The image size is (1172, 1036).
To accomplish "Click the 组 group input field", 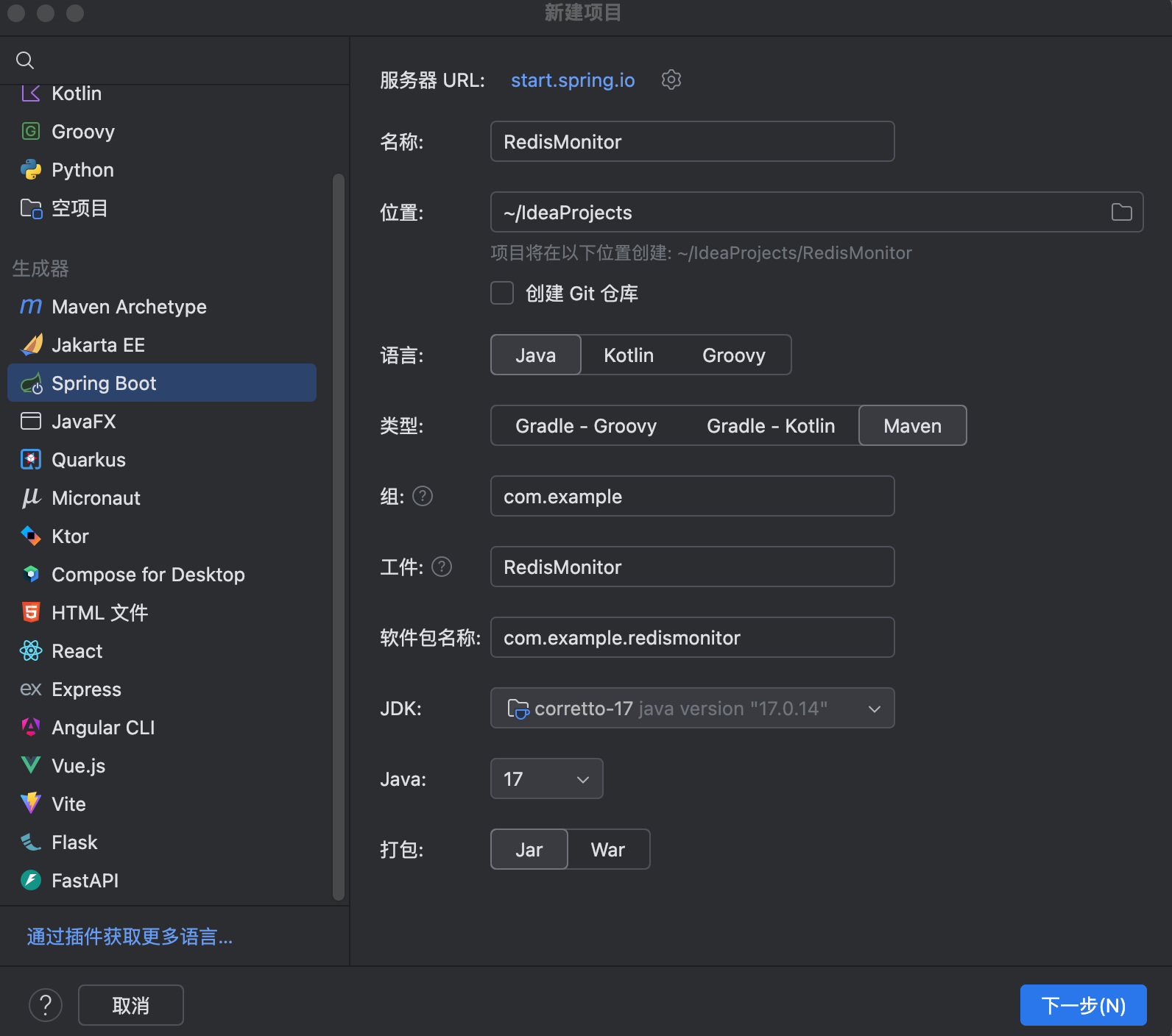I will (693, 497).
